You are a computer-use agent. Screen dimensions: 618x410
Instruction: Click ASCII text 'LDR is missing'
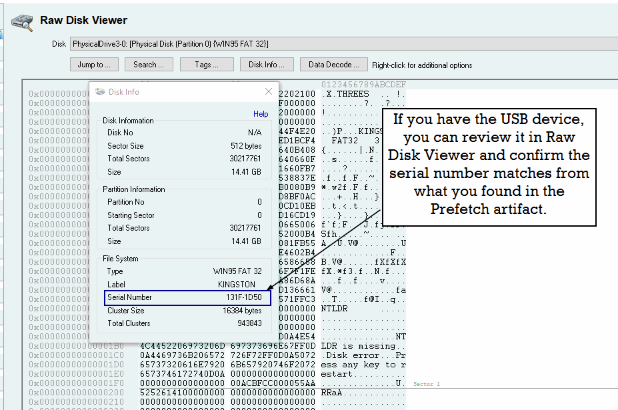[x=358, y=346]
